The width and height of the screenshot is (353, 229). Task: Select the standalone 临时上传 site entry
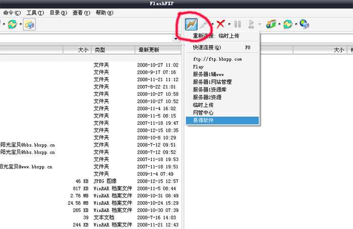pos(222,105)
